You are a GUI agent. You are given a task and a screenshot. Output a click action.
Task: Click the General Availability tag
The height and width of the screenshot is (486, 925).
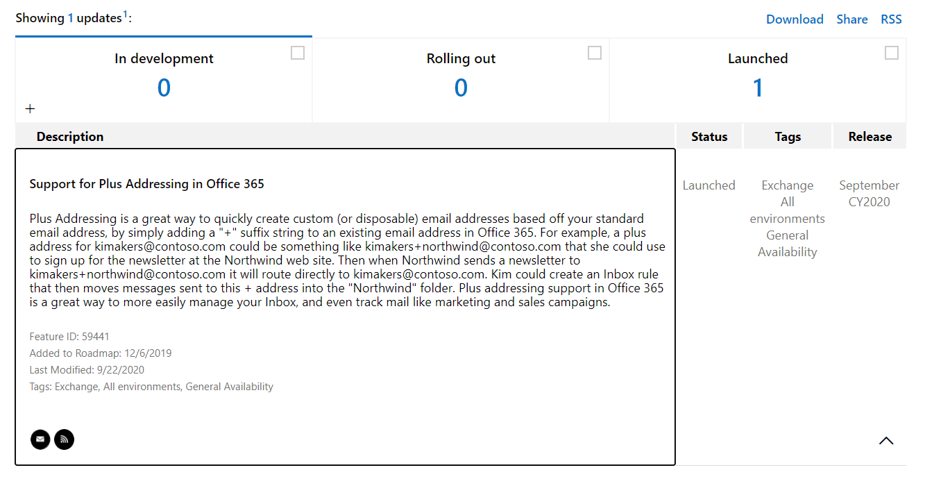coord(787,243)
